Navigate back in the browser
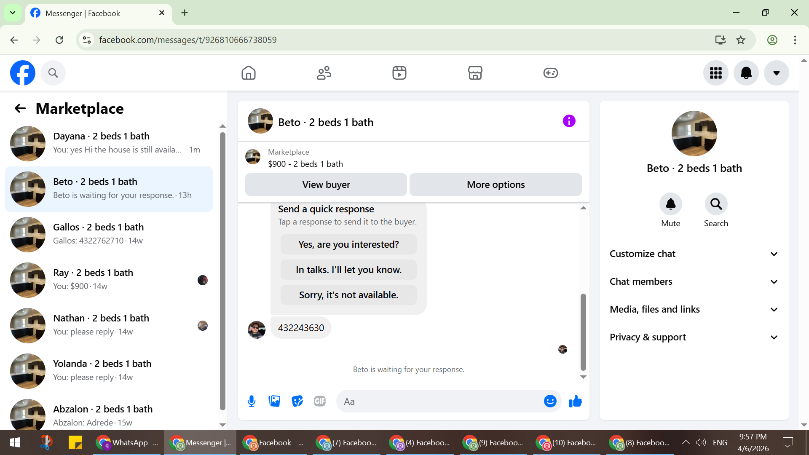The width and height of the screenshot is (809, 455). 14,40
